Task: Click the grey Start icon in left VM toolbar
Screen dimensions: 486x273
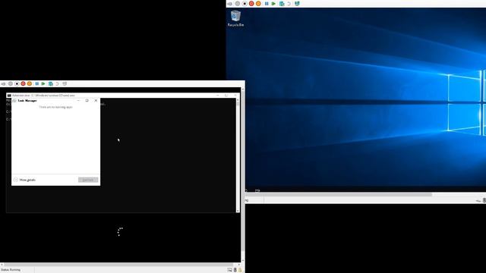Action: pos(11,84)
